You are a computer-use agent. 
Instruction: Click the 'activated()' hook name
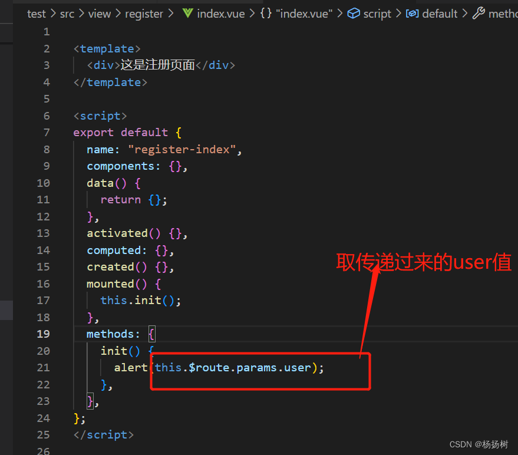(x=124, y=233)
